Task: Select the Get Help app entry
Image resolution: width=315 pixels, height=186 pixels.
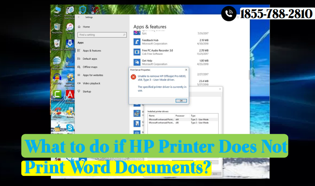Action: coord(171,62)
